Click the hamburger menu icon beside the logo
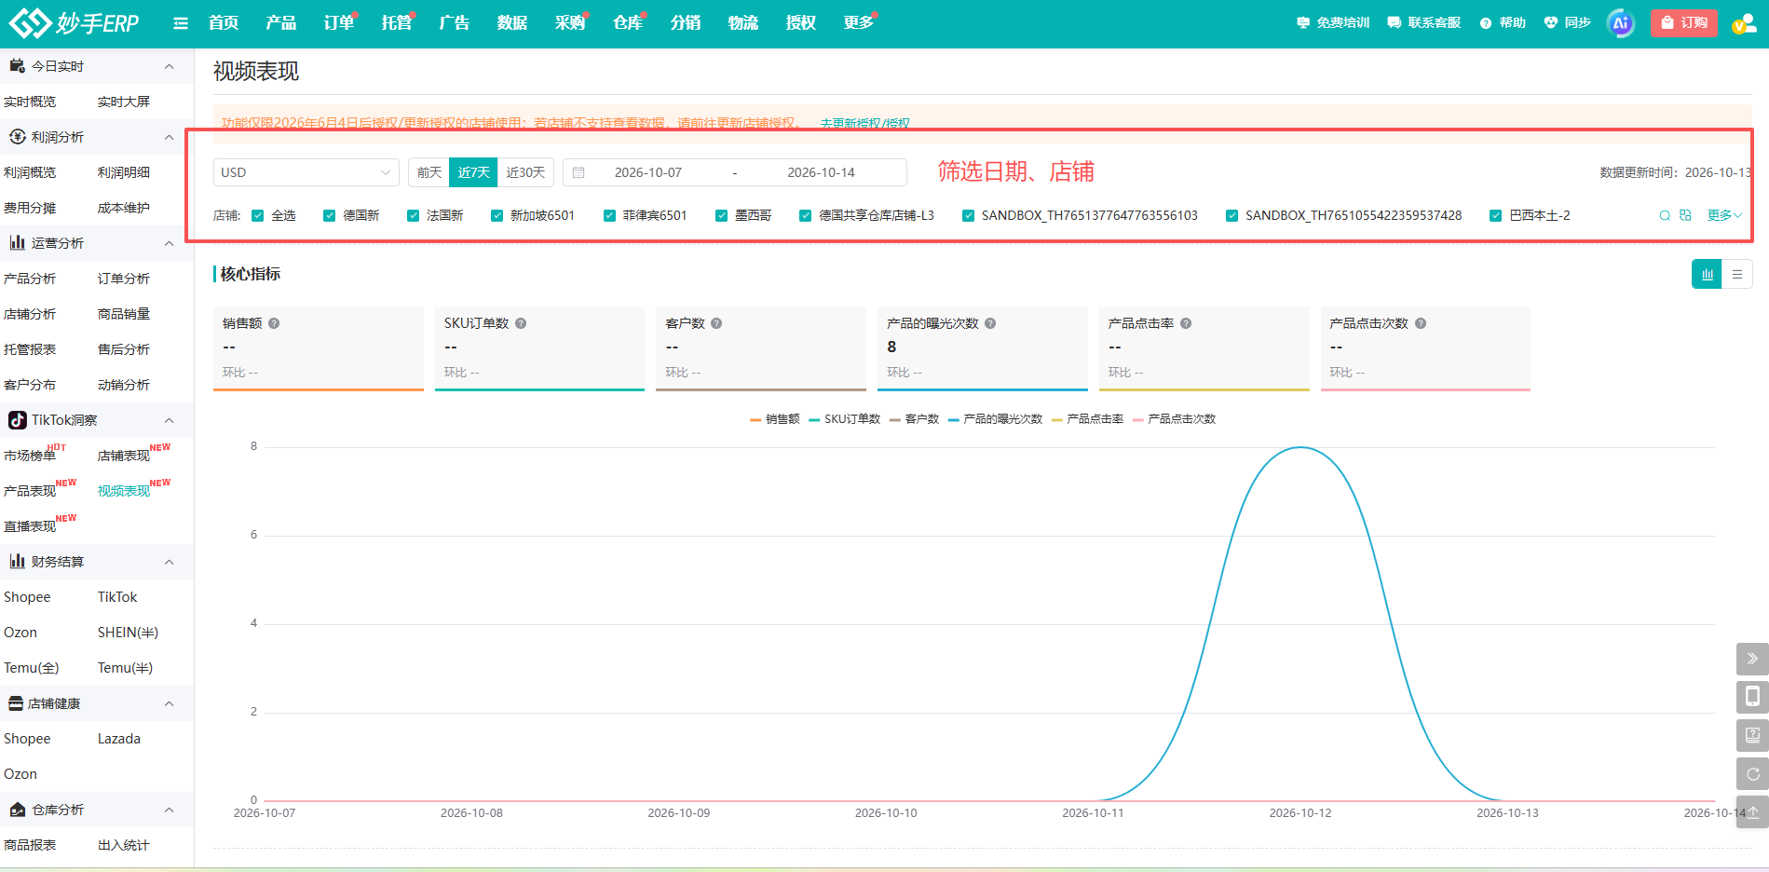The width and height of the screenshot is (1769, 872). [181, 23]
